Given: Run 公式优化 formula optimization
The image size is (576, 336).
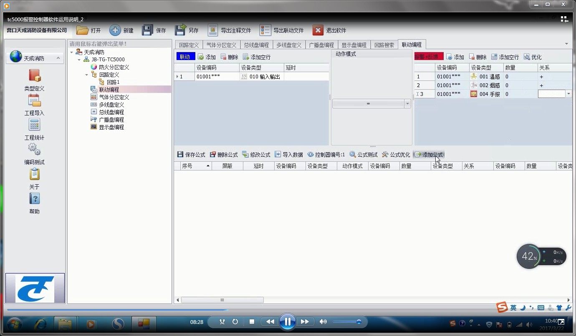Looking at the screenshot, I should click(396, 155).
